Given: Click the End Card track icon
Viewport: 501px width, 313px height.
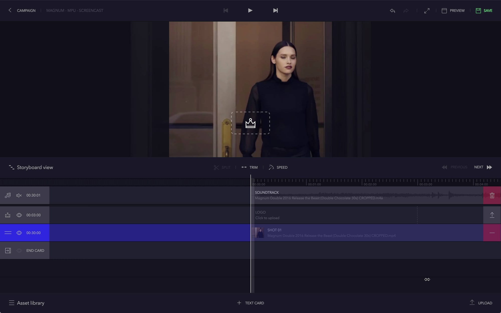Looking at the screenshot, I should (x=8, y=250).
